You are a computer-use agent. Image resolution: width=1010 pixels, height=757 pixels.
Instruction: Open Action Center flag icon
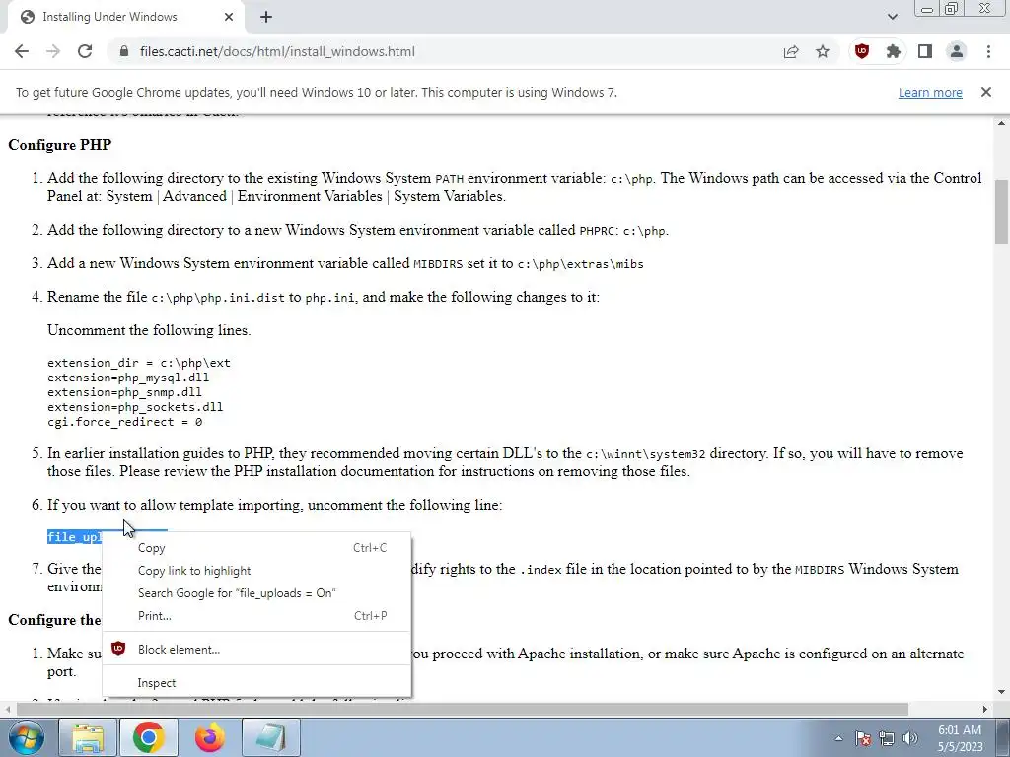[x=863, y=738]
